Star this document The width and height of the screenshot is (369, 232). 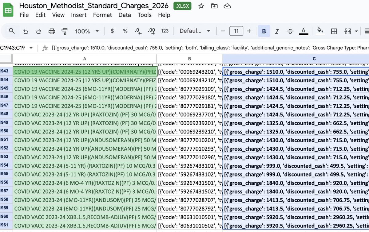coord(201,6)
